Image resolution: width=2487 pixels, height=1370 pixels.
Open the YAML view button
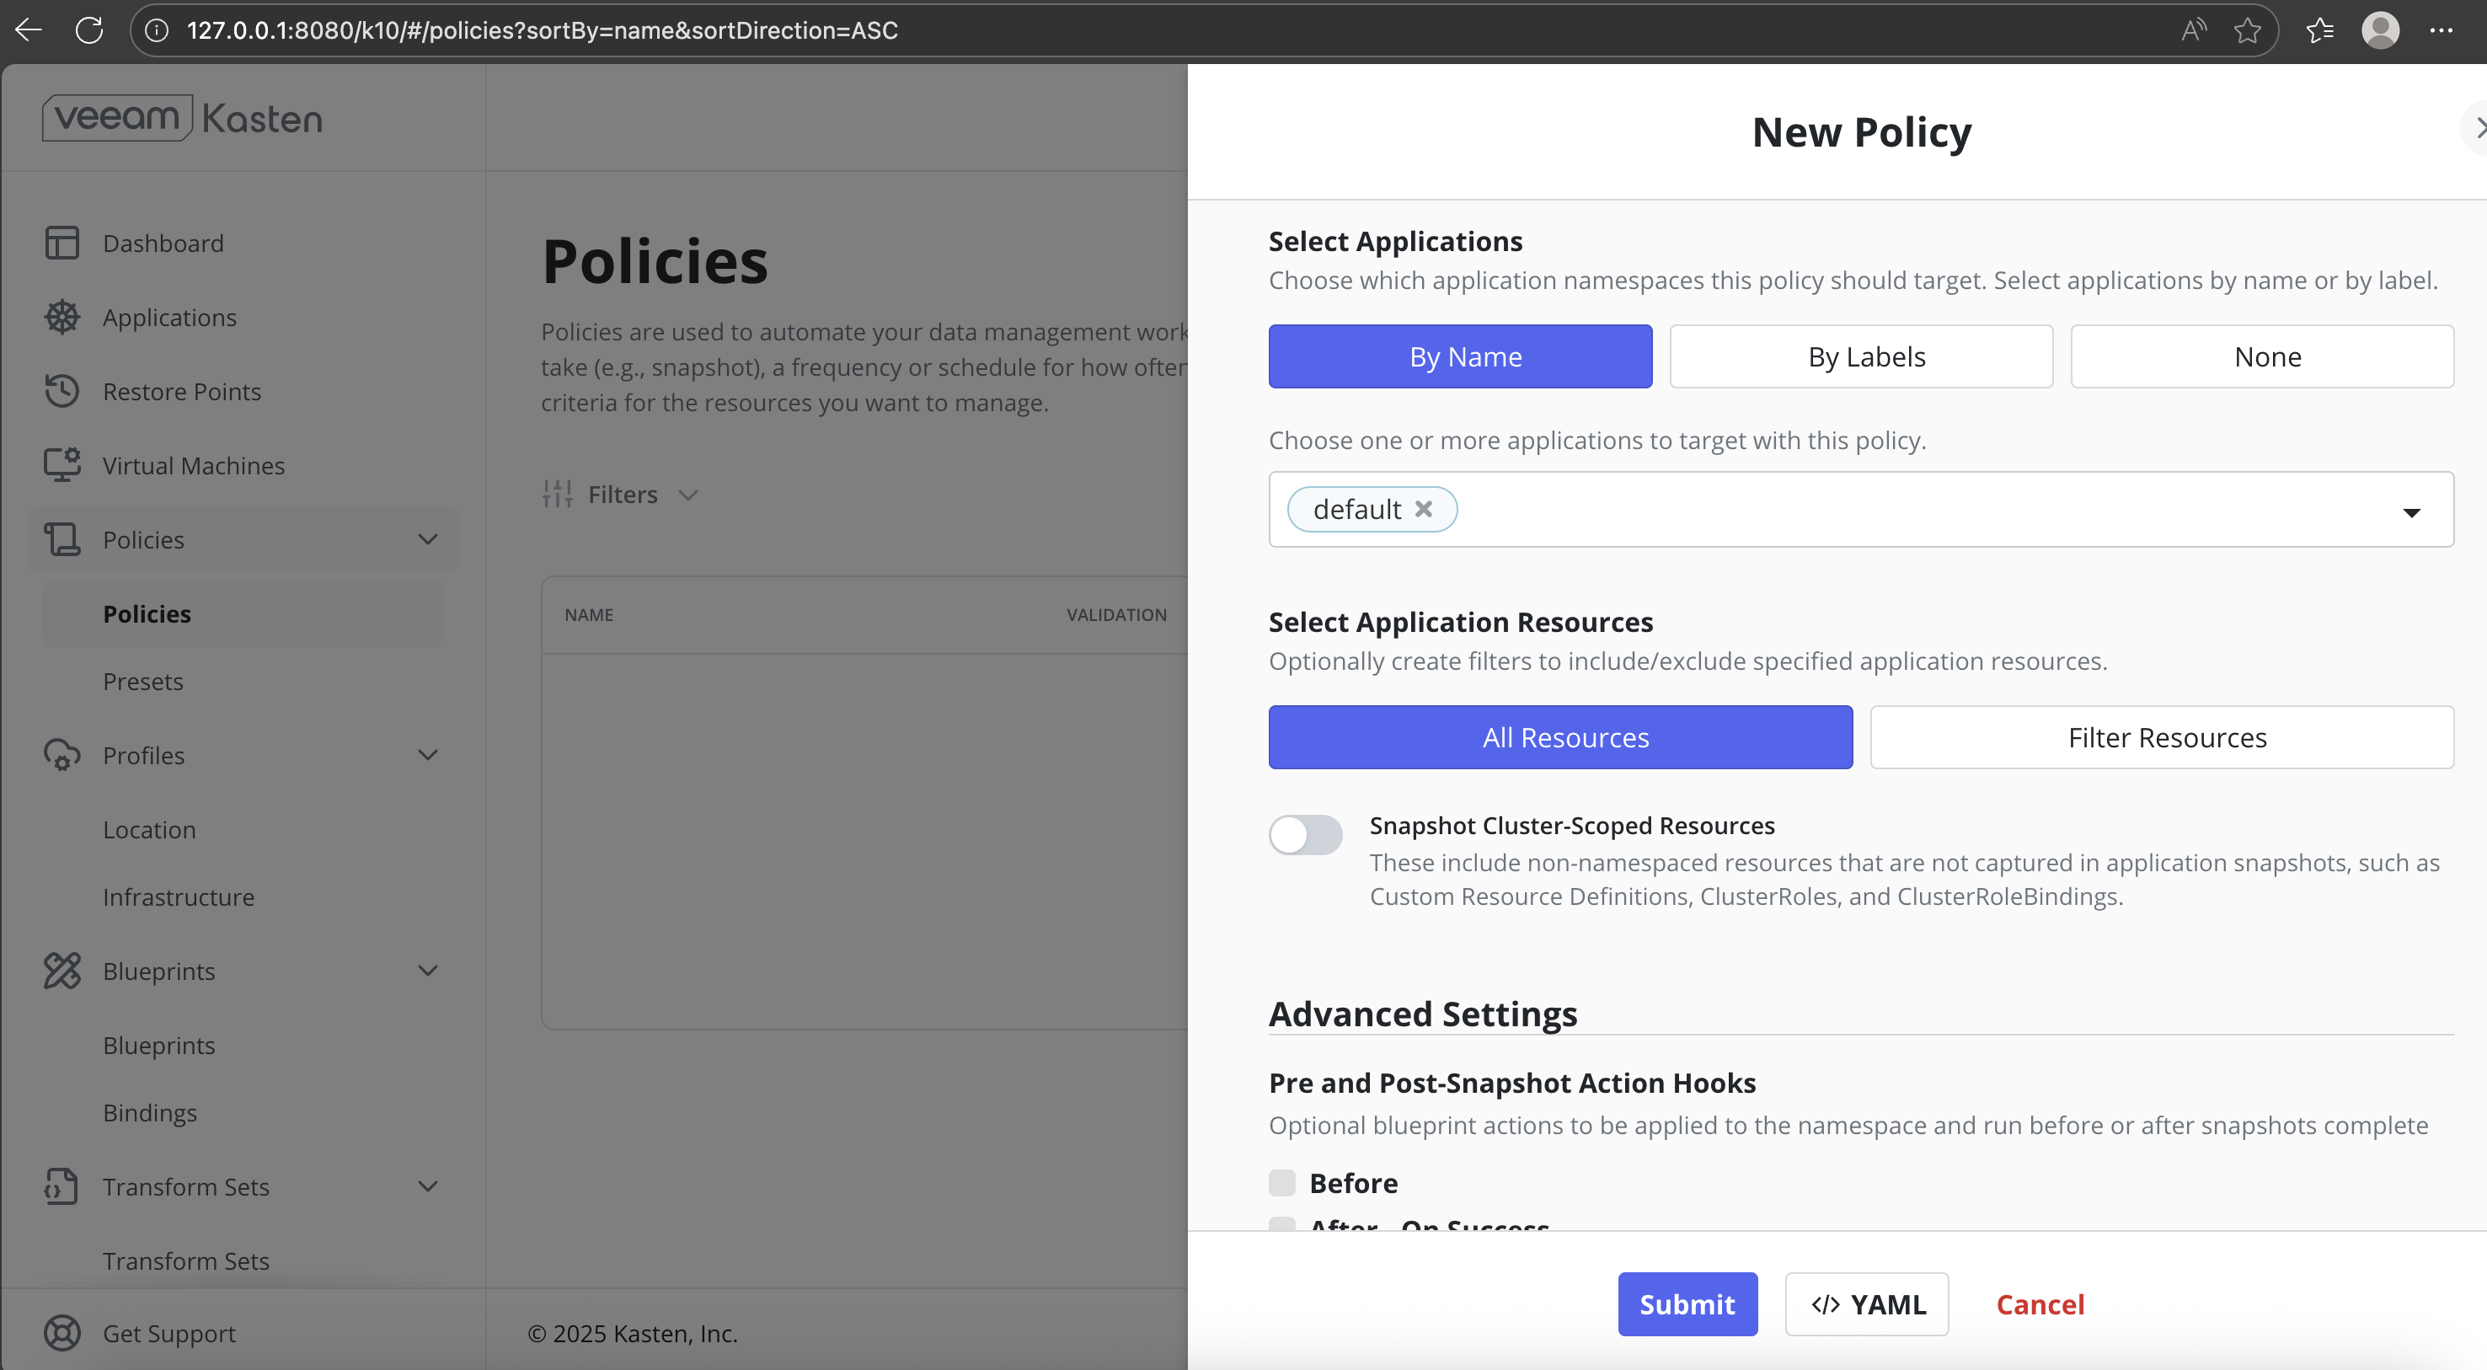pyautogui.click(x=1866, y=1303)
